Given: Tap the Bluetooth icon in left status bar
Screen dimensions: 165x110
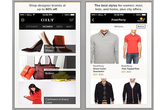Looking at the screenshot, I should 62,15.
